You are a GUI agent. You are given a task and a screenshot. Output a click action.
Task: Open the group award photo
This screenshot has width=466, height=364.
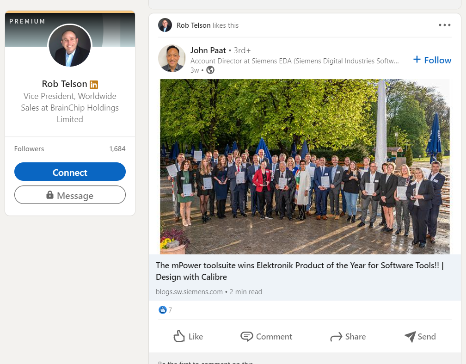pyautogui.click(x=305, y=167)
